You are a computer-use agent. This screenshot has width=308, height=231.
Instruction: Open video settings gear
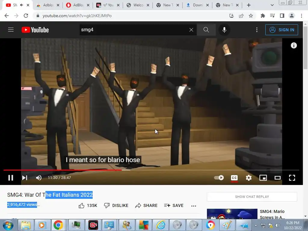click(249, 178)
